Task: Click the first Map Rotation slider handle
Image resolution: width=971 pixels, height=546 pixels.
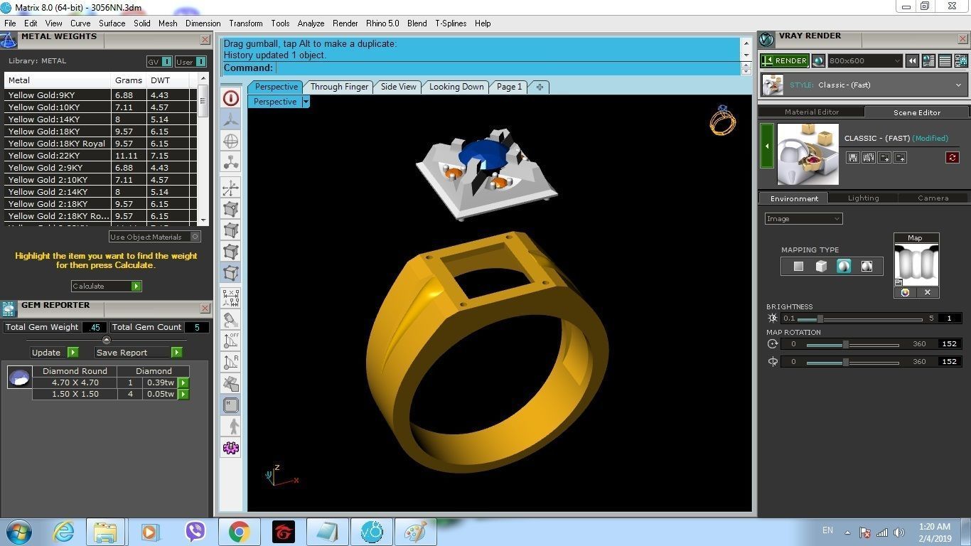Action: pyautogui.click(x=846, y=344)
